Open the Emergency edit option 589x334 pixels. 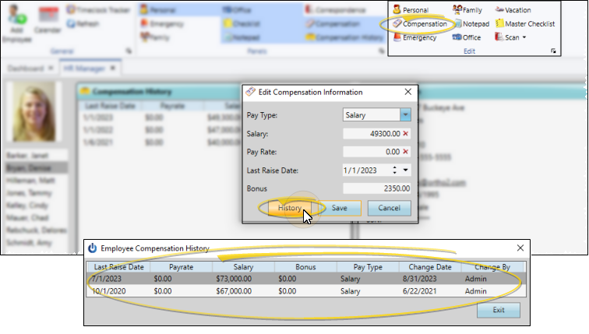click(x=414, y=37)
